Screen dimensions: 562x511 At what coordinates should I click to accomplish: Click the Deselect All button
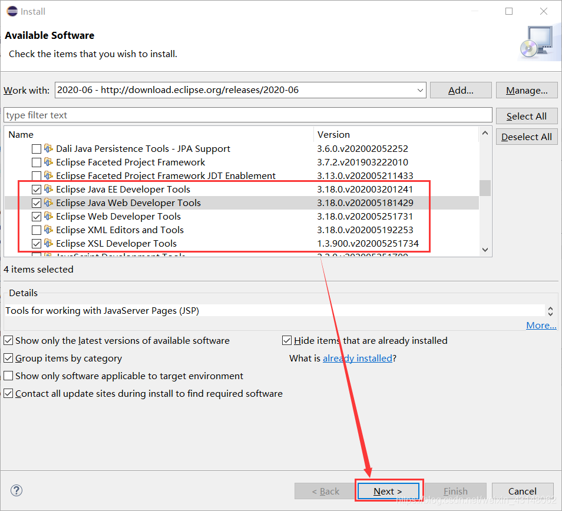tap(527, 137)
